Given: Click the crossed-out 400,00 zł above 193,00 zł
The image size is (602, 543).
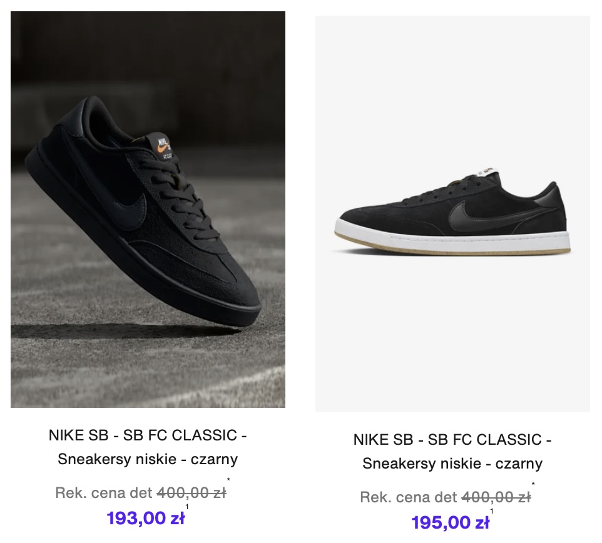Looking at the screenshot, I should [191, 493].
